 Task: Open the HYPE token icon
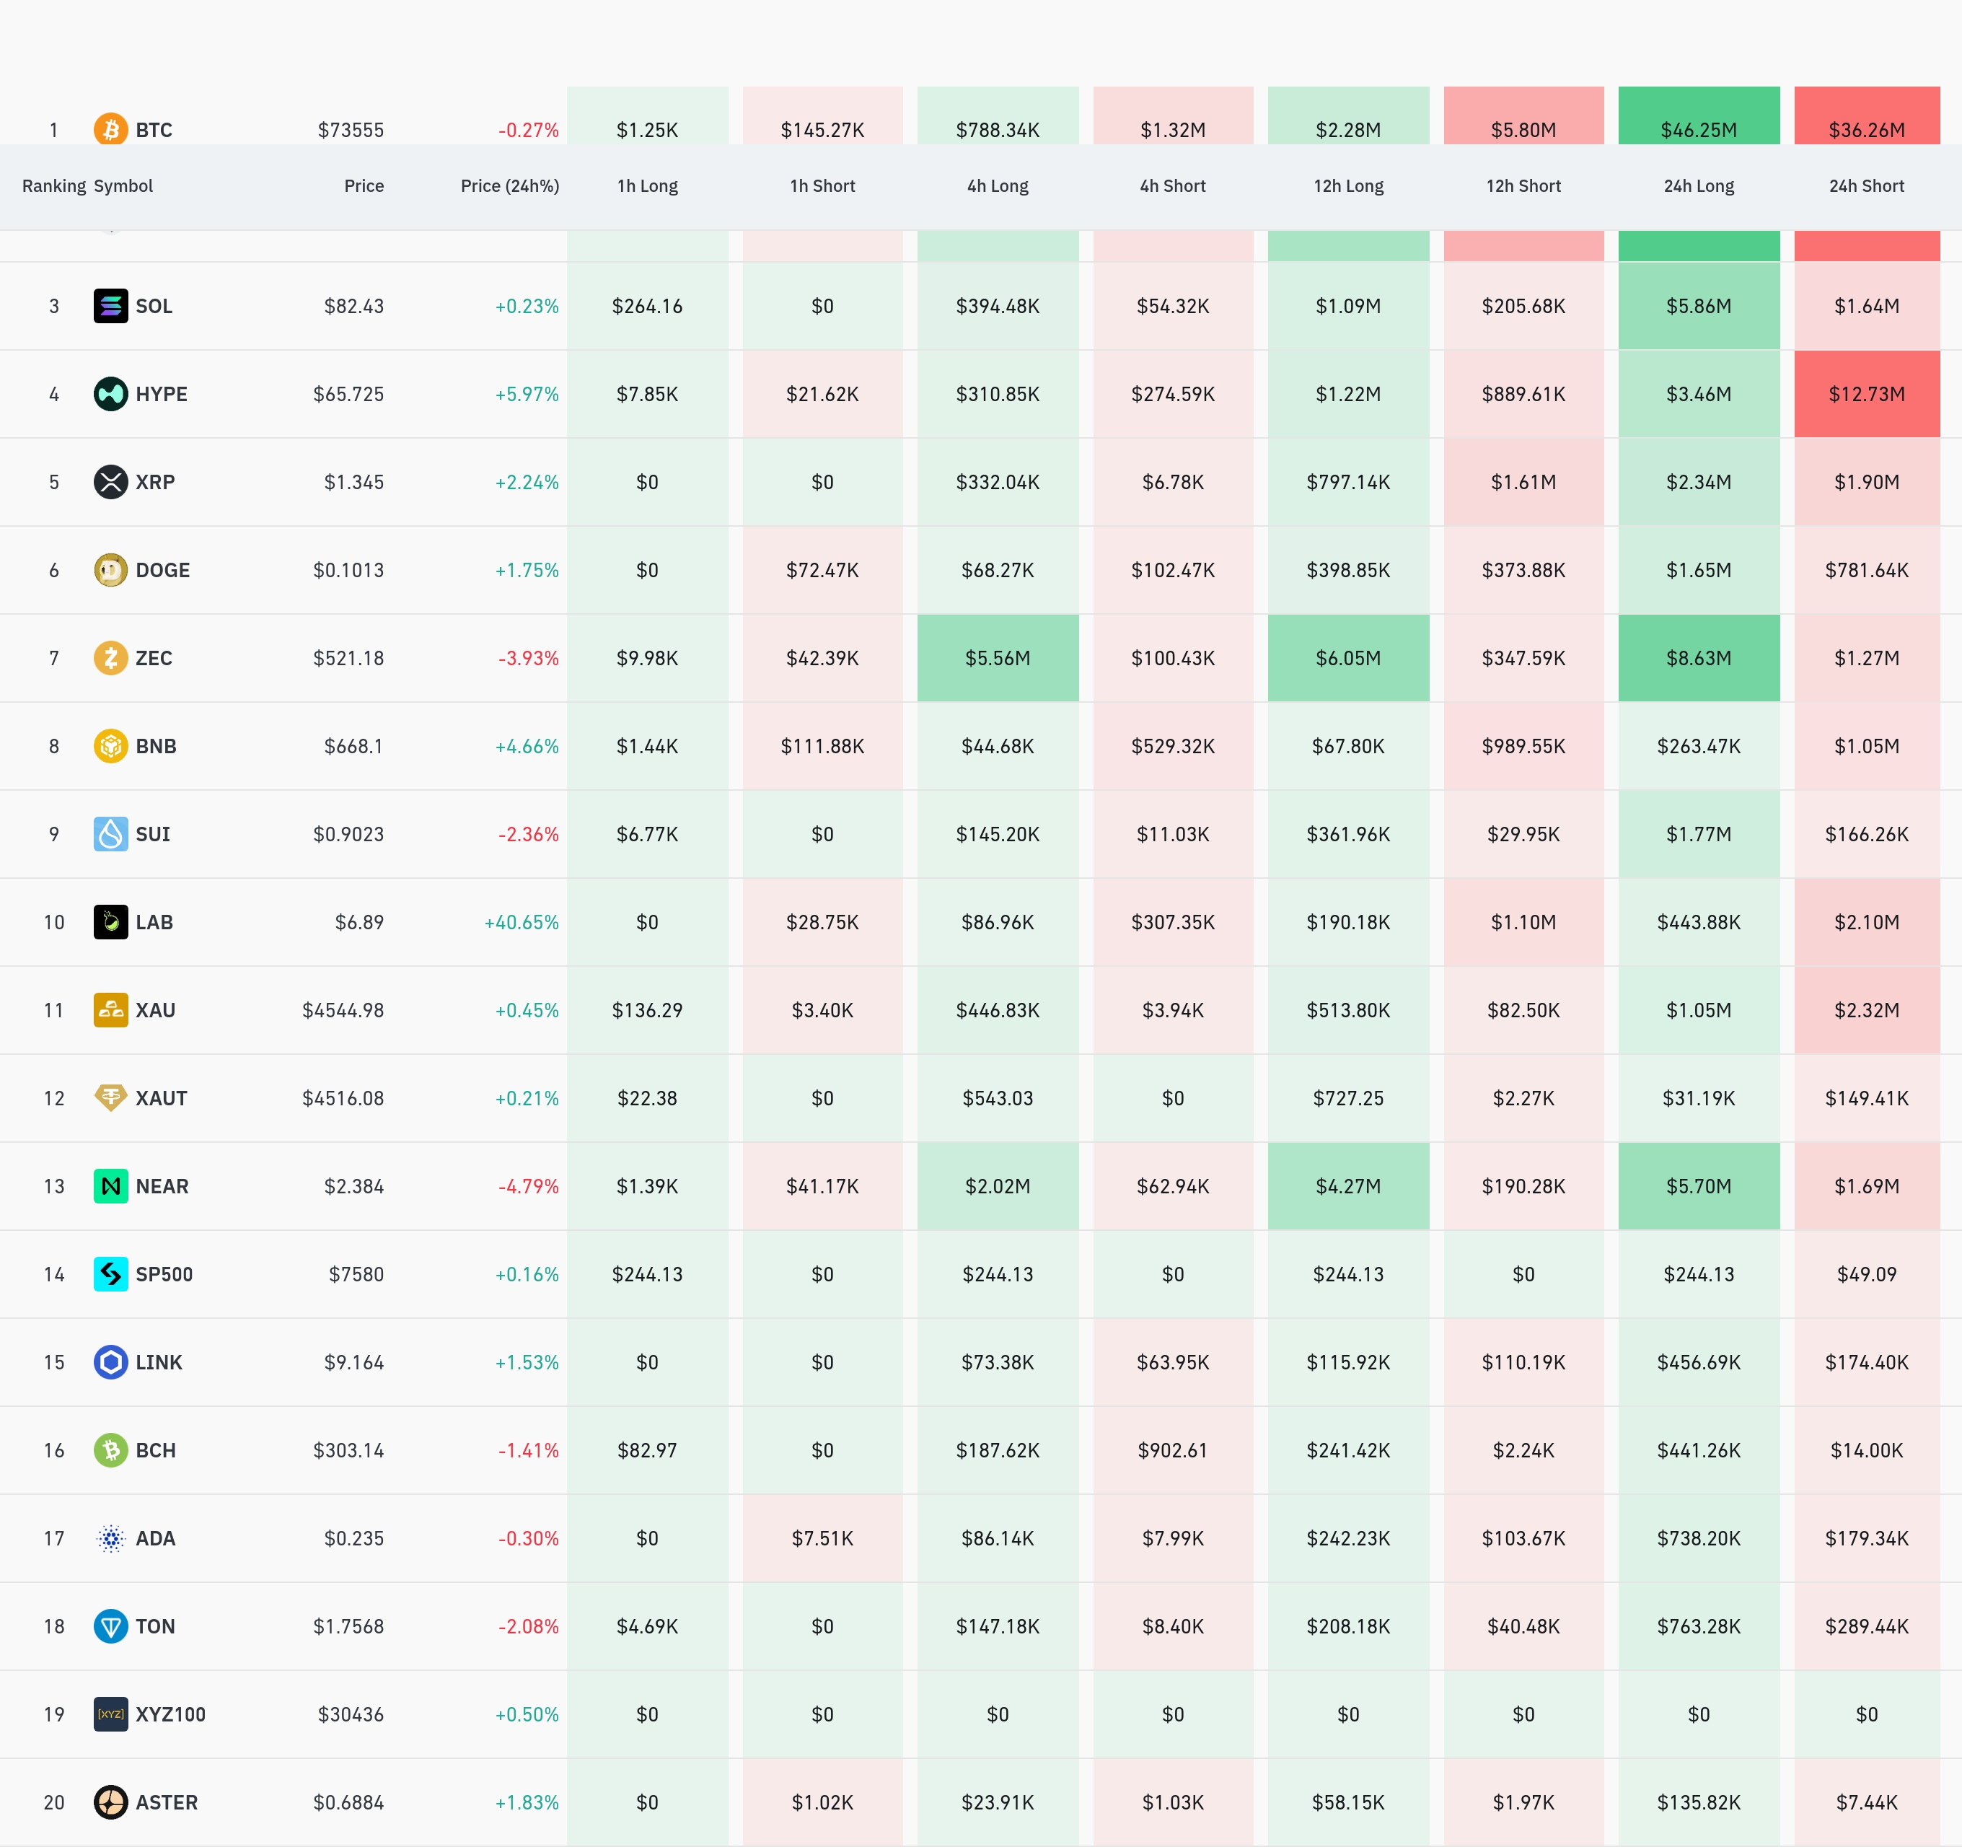click(110, 394)
